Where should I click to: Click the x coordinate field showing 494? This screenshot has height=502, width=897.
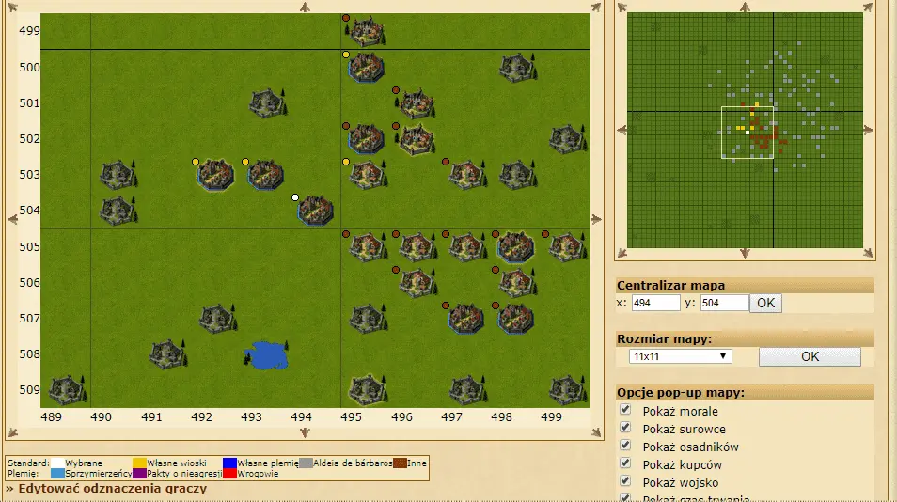(x=655, y=303)
